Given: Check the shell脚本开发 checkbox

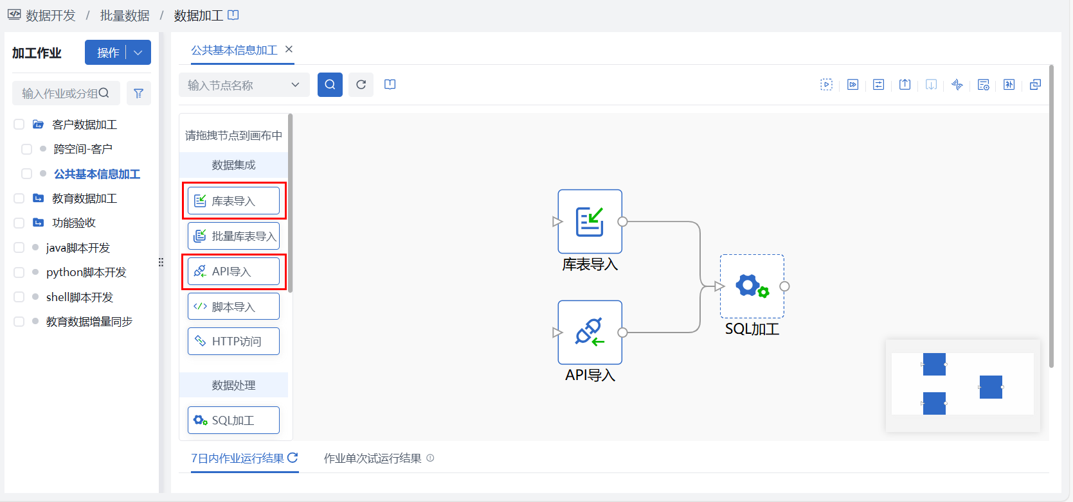Looking at the screenshot, I should [x=19, y=297].
